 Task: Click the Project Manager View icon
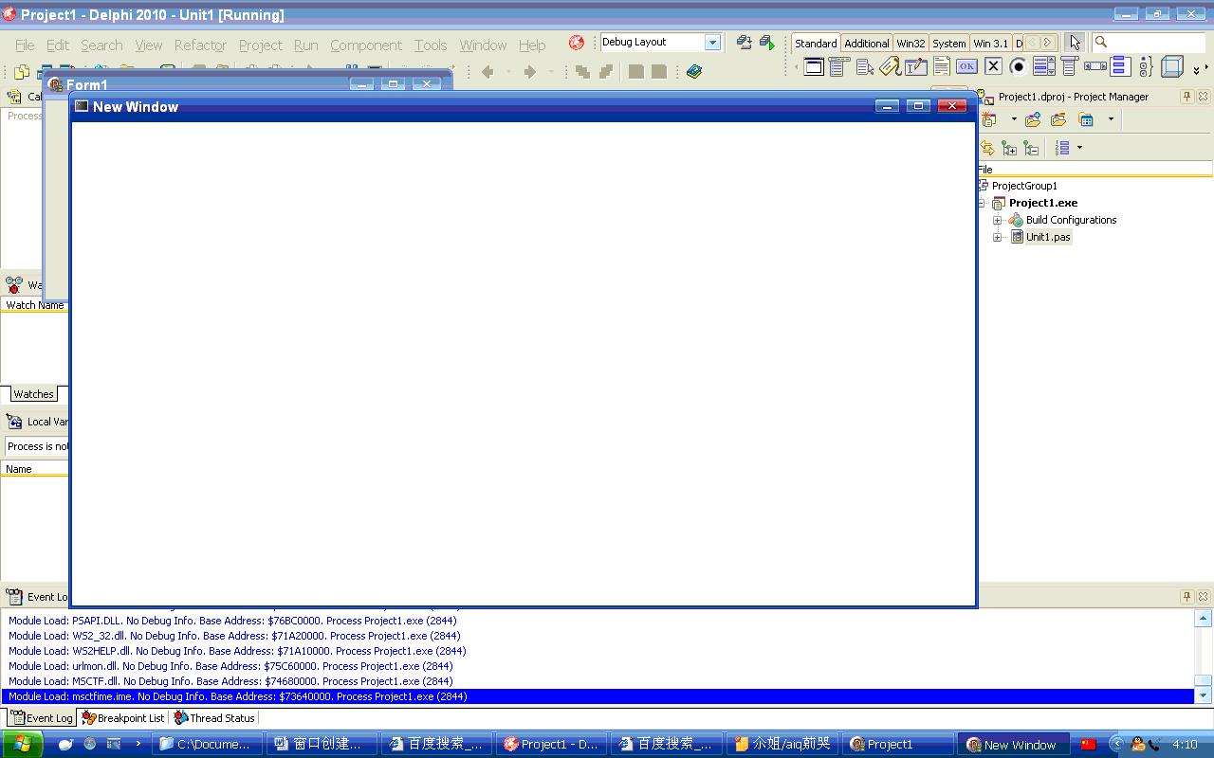pos(1086,119)
